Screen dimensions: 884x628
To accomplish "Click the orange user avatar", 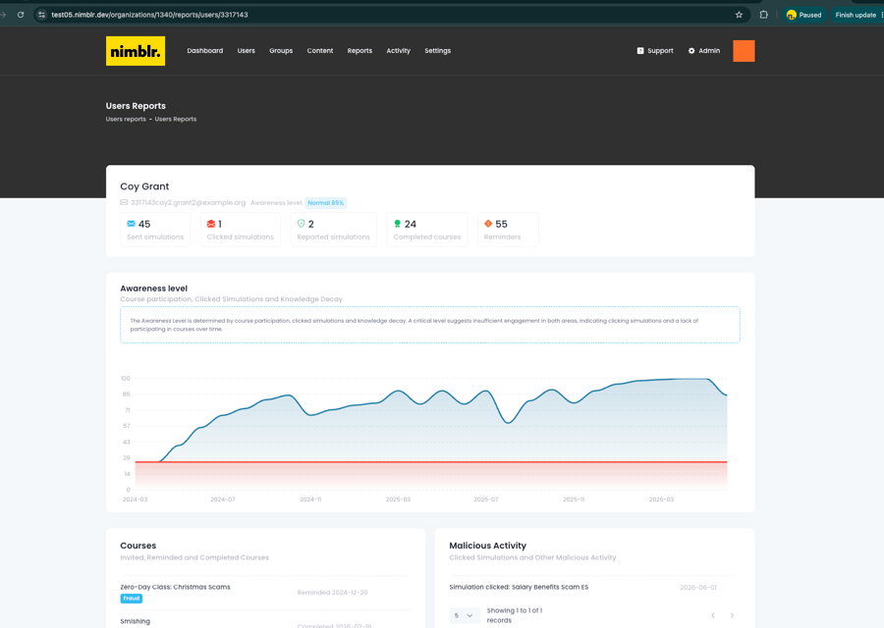I will (x=744, y=51).
